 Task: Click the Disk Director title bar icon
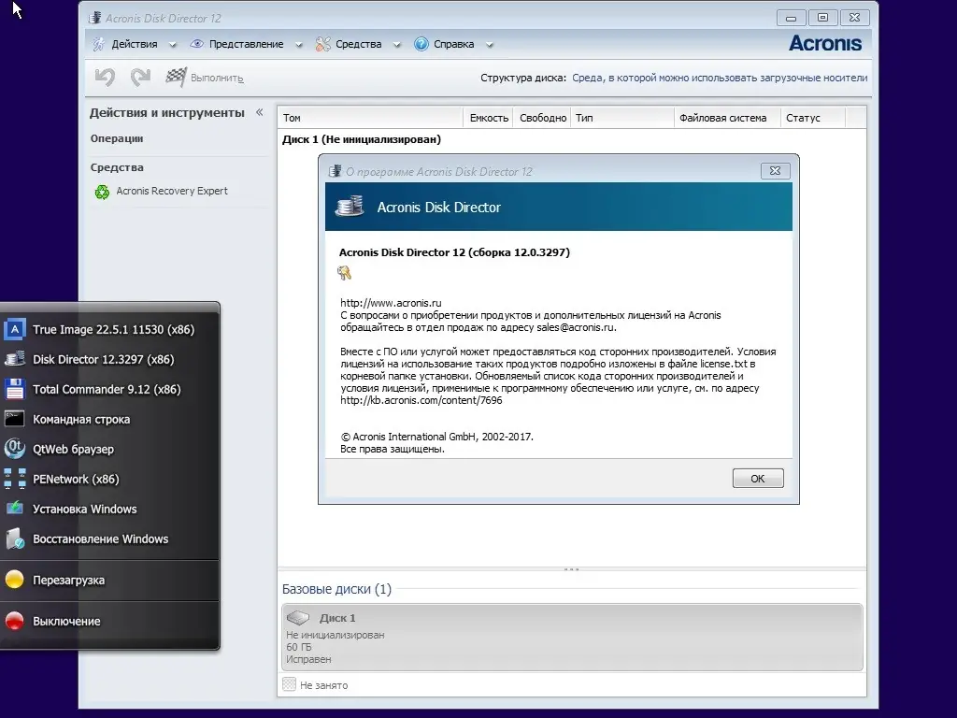94,18
